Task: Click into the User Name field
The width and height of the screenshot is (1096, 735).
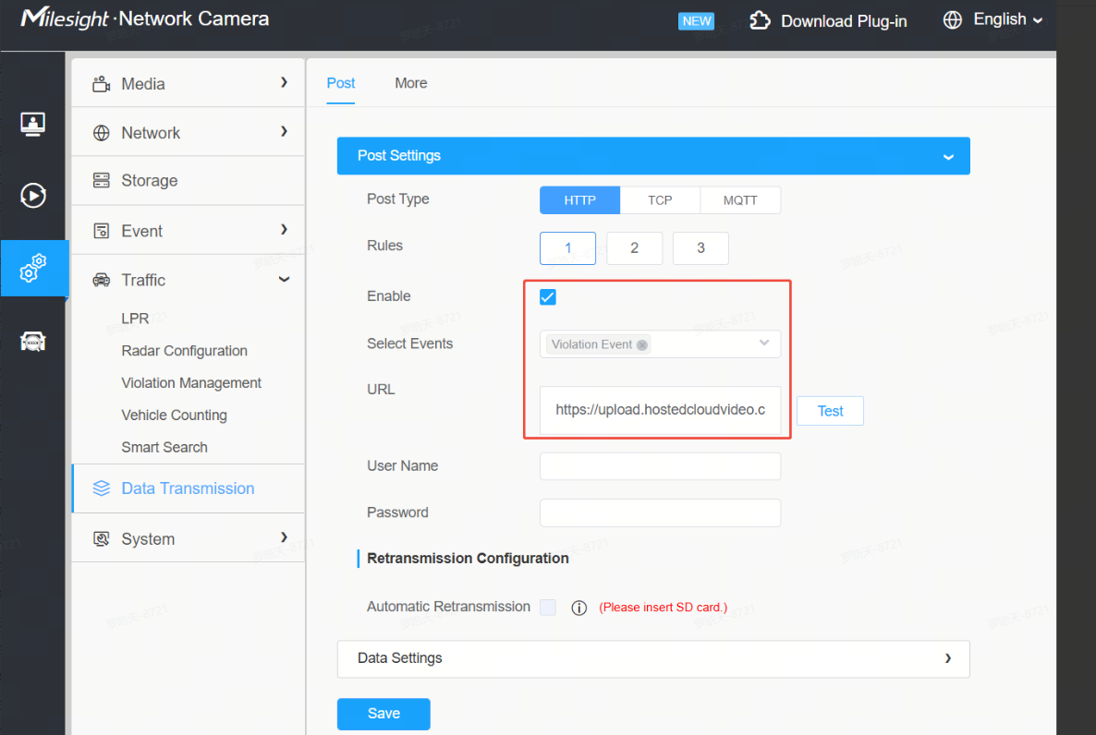Action: click(x=660, y=466)
